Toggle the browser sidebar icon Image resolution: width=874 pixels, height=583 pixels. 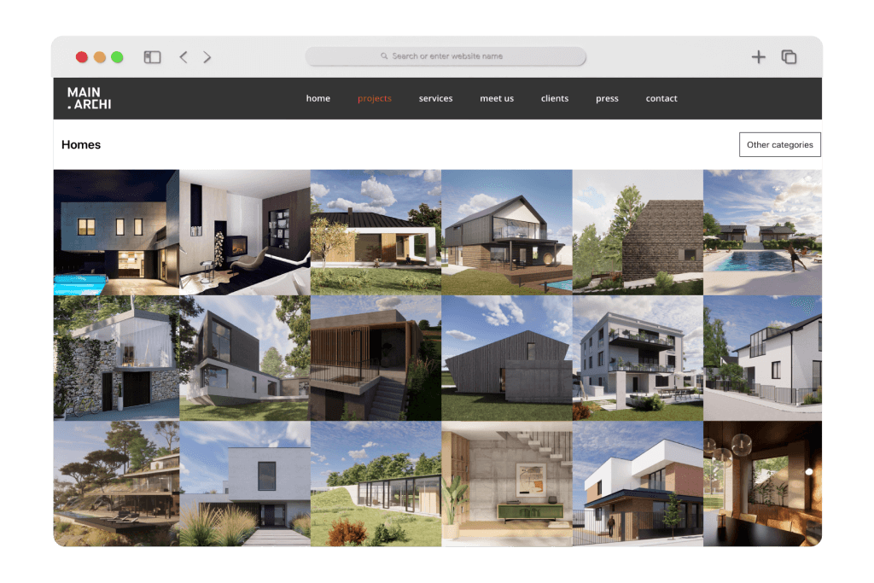(x=152, y=57)
